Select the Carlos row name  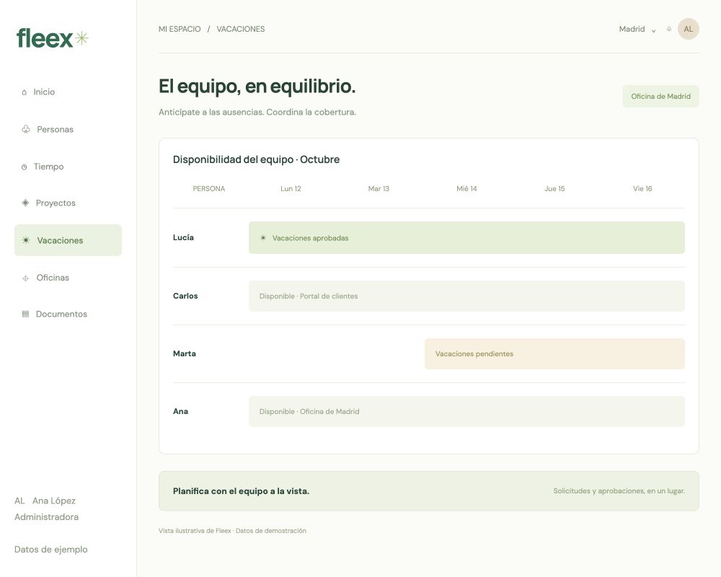tap(185, 296)
